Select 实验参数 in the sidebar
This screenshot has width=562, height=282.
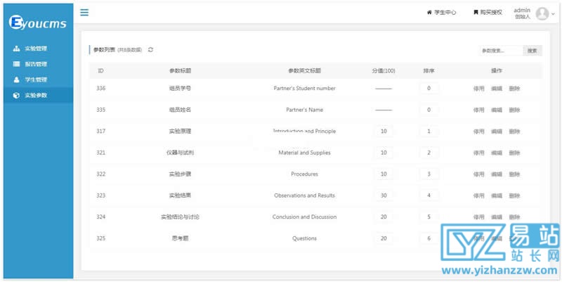[x=39, y=96]
